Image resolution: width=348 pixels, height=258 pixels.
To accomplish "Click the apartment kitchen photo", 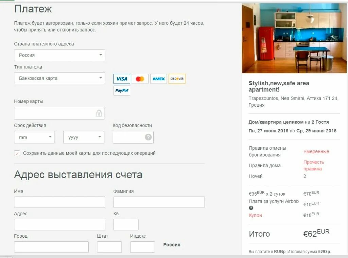I will (294, 38).
